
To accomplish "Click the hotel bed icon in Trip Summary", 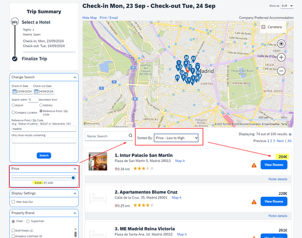I will tap(15, 22).
